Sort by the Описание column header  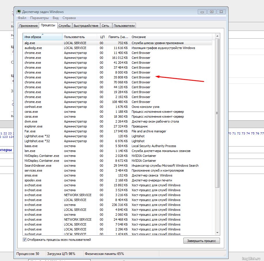[171, 37]
